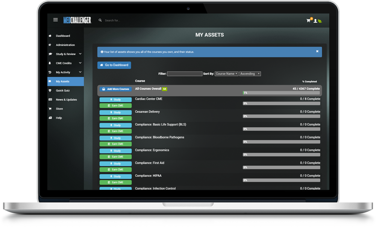Select My Assets in the sidebar

pos(65,82)
